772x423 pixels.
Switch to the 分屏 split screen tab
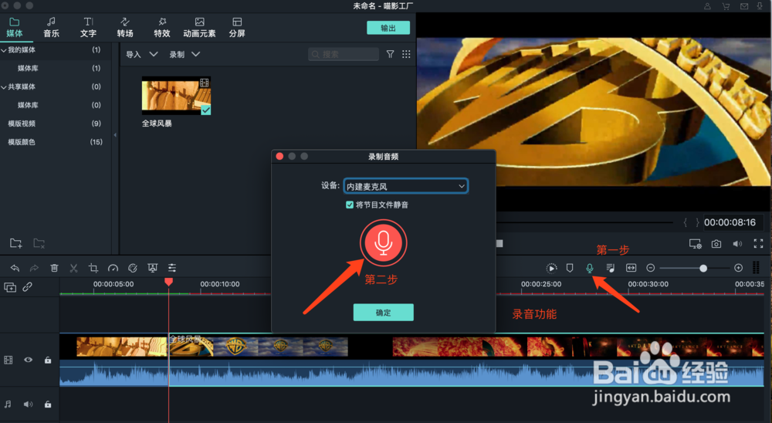point(237,28)
